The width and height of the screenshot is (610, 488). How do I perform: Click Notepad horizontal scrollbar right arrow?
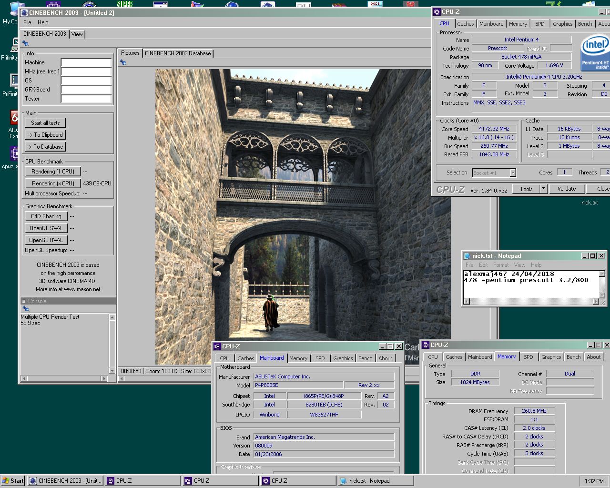[596, 301]
